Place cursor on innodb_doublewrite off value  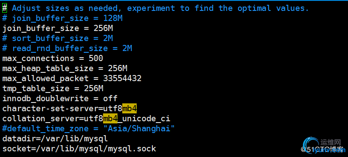[x=110, y=98]
